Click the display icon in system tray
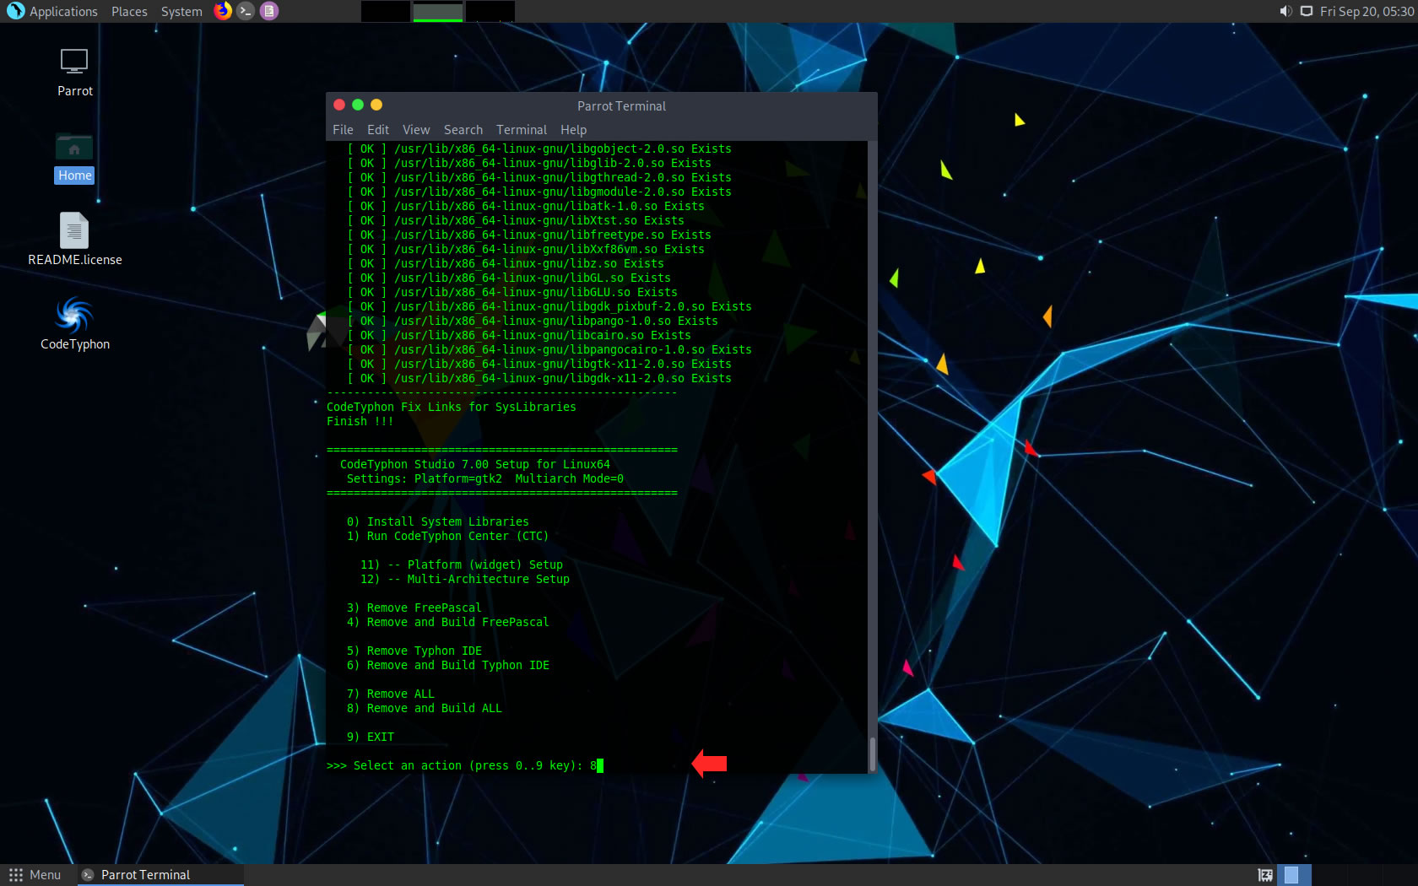The image size is (1418, 886). coord(1307,11)
